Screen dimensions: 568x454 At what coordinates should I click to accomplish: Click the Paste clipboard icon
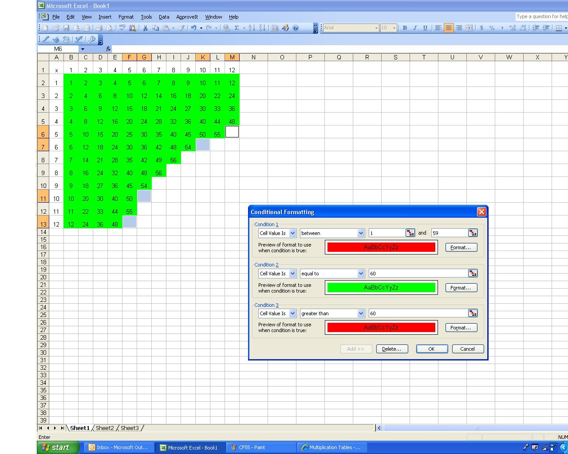pos(166,28)
